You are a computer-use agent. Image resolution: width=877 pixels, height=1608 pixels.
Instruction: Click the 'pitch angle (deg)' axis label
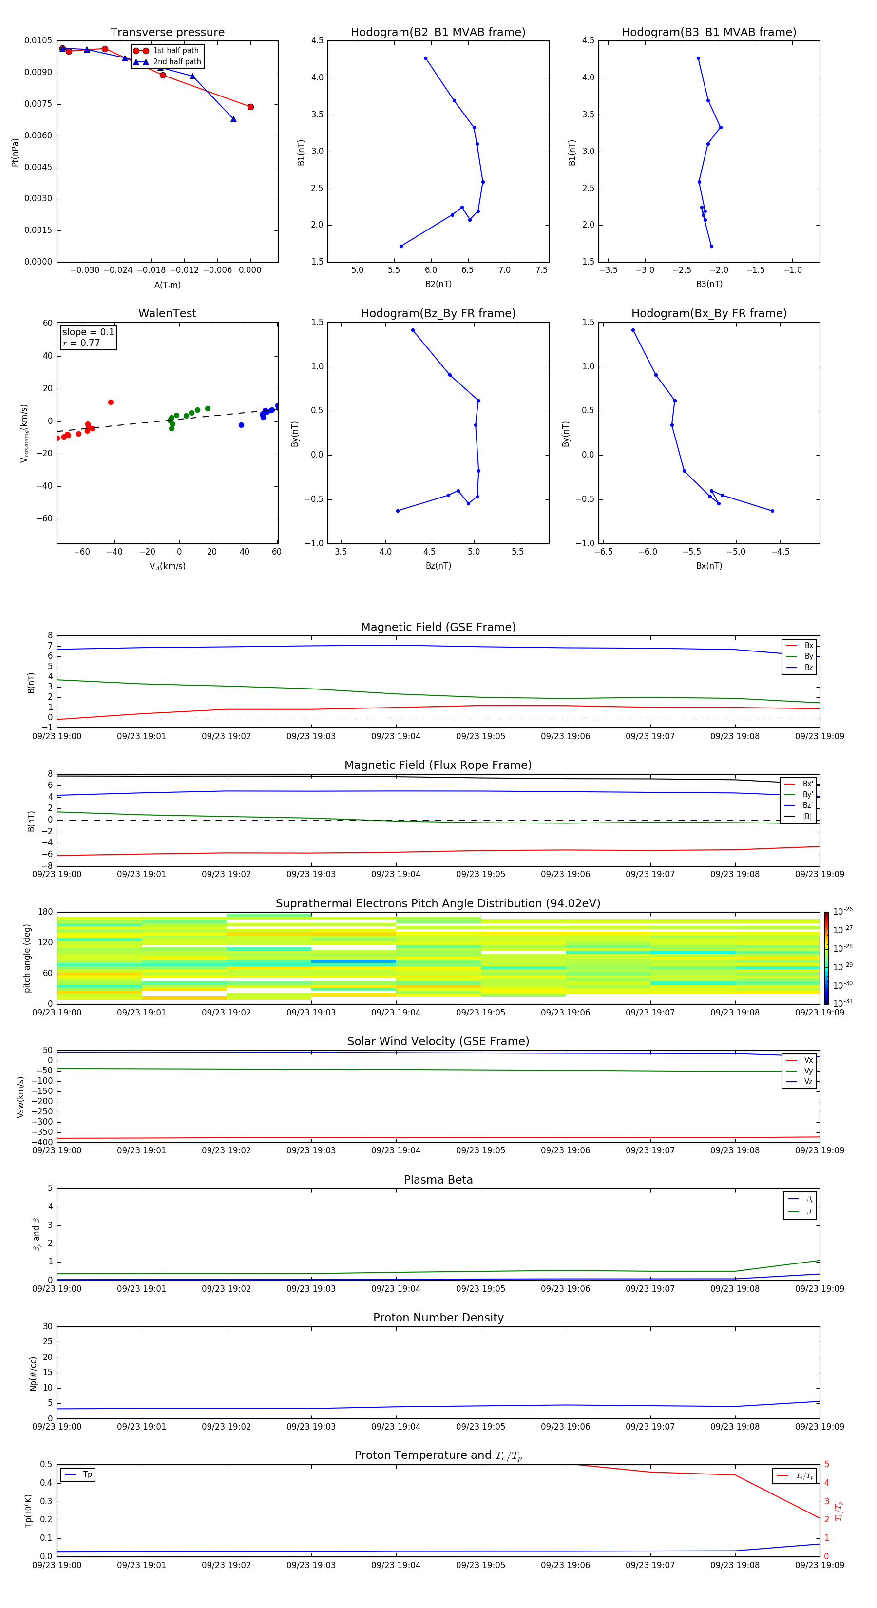[x=27, y=958]
